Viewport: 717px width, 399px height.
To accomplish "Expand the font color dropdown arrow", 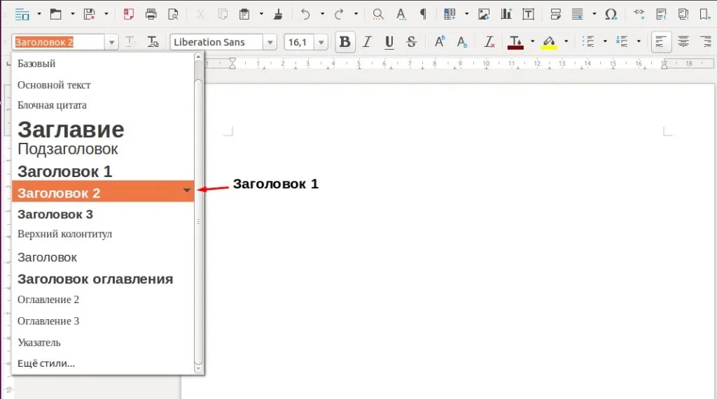I will pyautogui.click(x=532, y=41).
